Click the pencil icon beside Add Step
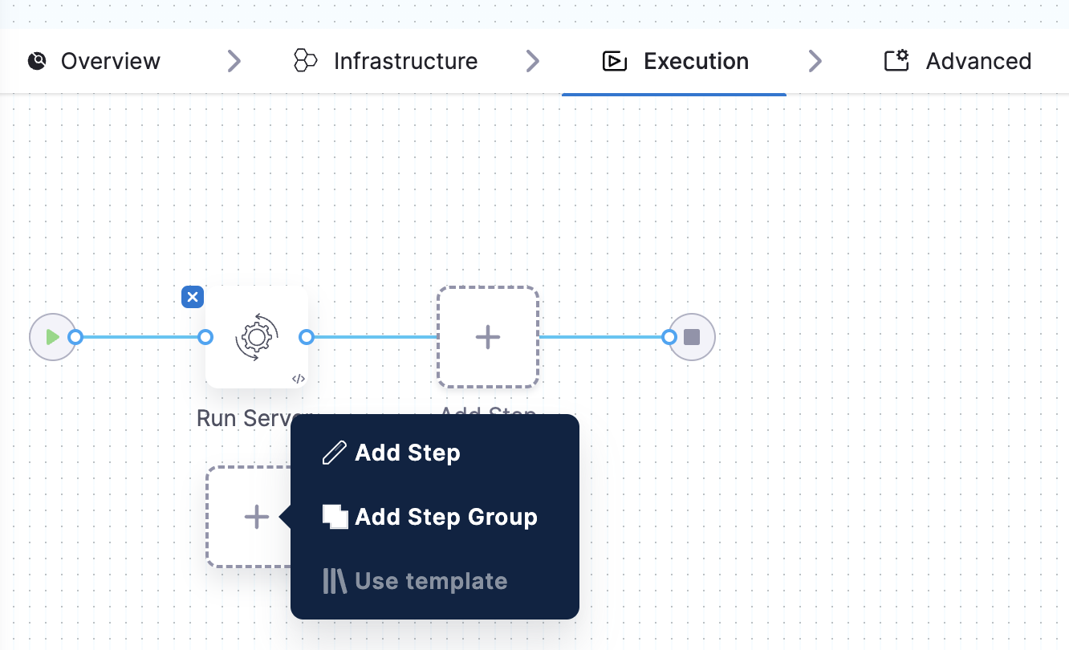The width and height of the screenshot is (1069, 650). pos(334,453)
